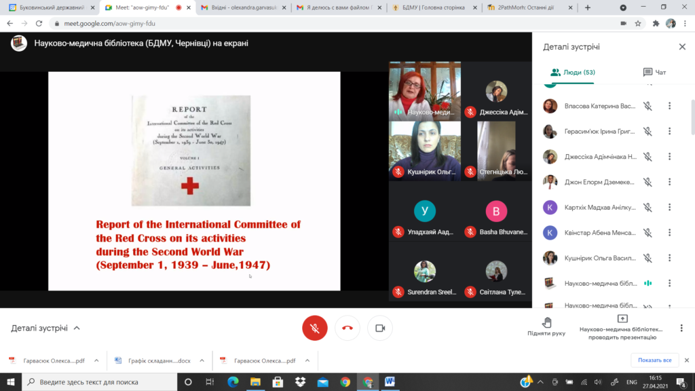Open Microsoft Edge from taskbar
Viewport: 695px width, 391px height.
point(233,381)
